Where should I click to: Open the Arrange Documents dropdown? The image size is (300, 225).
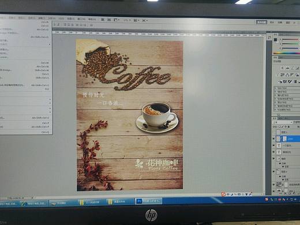coord(137,20)
